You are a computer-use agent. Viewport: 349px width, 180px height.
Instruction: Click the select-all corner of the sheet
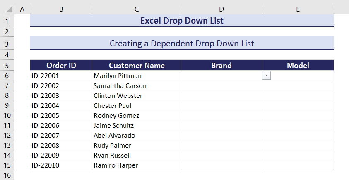click(7, 9)
